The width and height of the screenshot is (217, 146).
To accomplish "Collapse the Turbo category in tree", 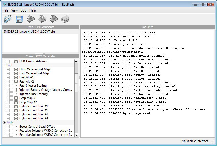I will (x=4, y=122).
